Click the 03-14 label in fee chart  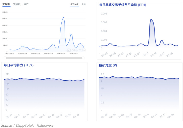pos(154,55)
